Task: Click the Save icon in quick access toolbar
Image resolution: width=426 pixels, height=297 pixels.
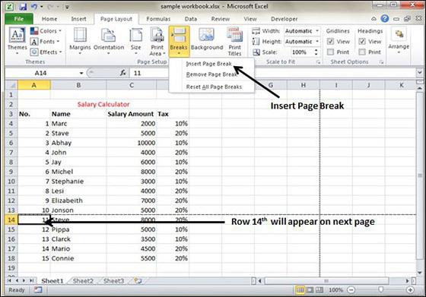Action: [x=23, y=6]
